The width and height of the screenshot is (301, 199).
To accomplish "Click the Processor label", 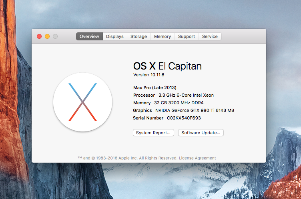I will click(144, 95).
